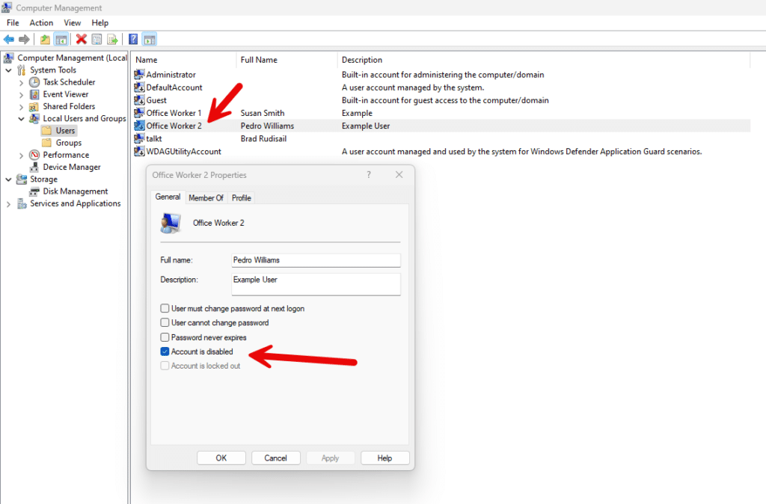Click the Disk Management icon in tree
The height and width of the screenshot is (504, 766).
point(34,191)
